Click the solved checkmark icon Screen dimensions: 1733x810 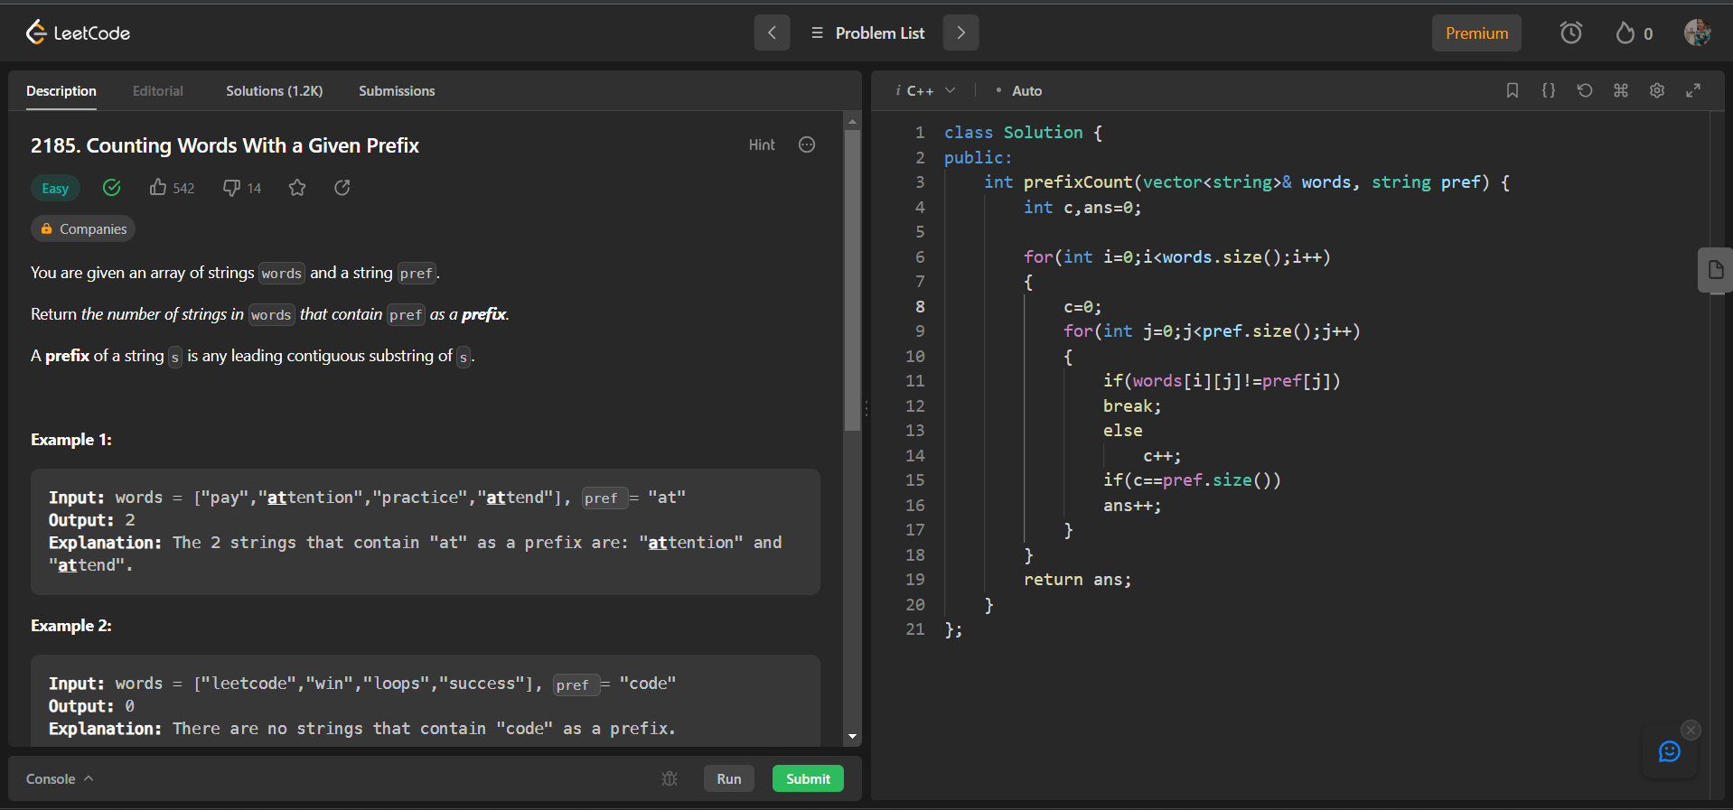(112, 187)
